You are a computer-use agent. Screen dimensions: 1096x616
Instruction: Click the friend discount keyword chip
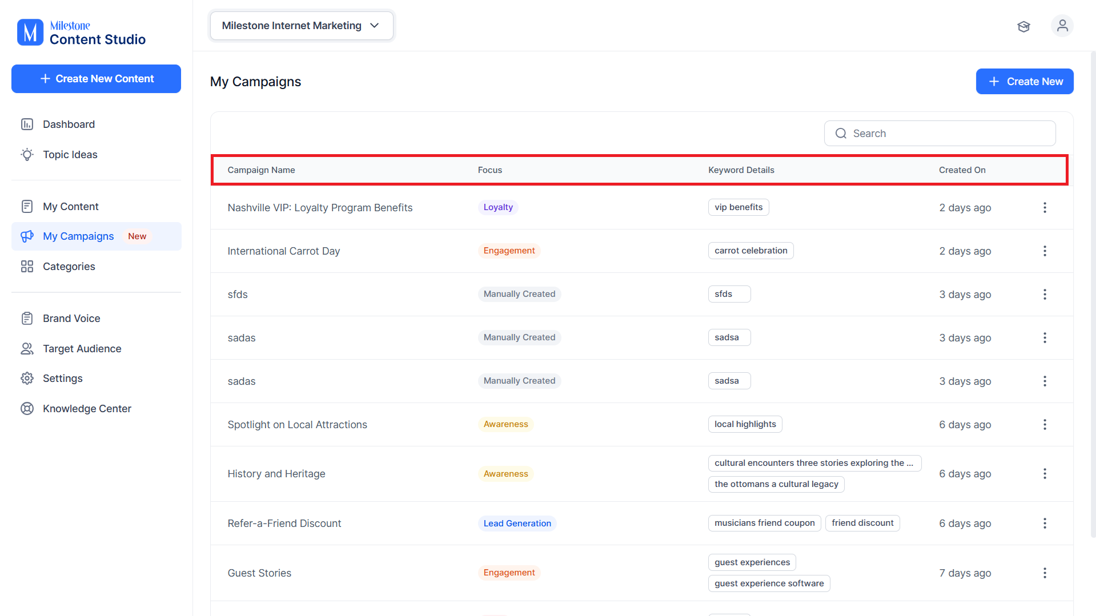pos(862,523)
